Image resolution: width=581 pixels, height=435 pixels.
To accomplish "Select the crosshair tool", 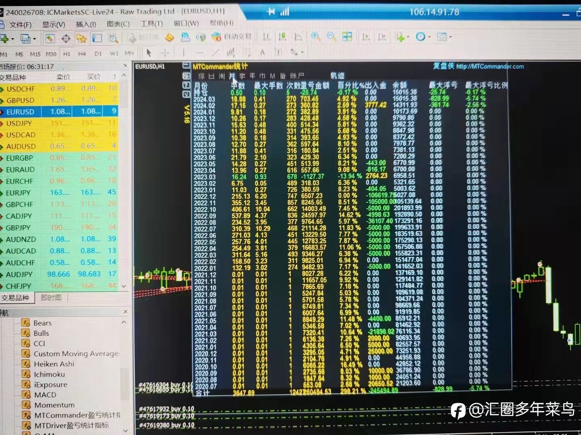I will (165, 52).
